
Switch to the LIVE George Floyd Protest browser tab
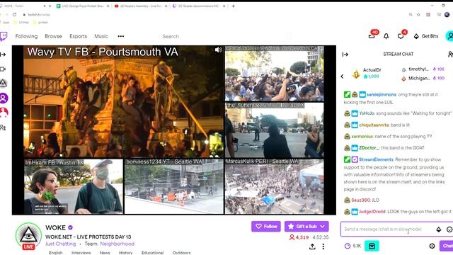pos(83,6)
